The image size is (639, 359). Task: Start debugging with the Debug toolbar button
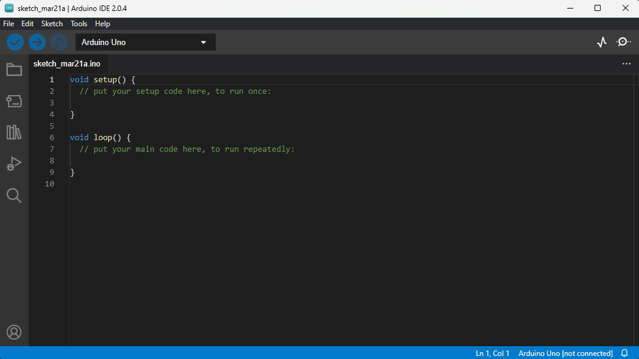point(59,42)
